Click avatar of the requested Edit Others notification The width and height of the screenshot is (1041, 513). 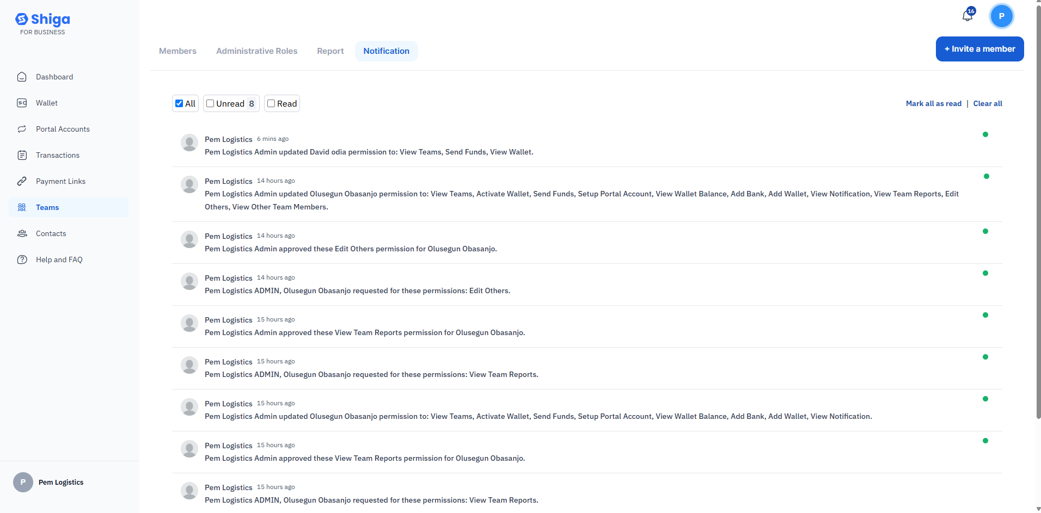(x=189, y=282)
